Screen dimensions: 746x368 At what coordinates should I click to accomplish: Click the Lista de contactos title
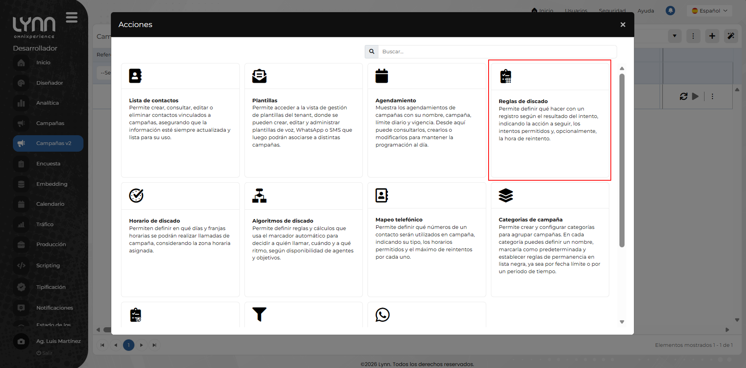tap(154, 101)
